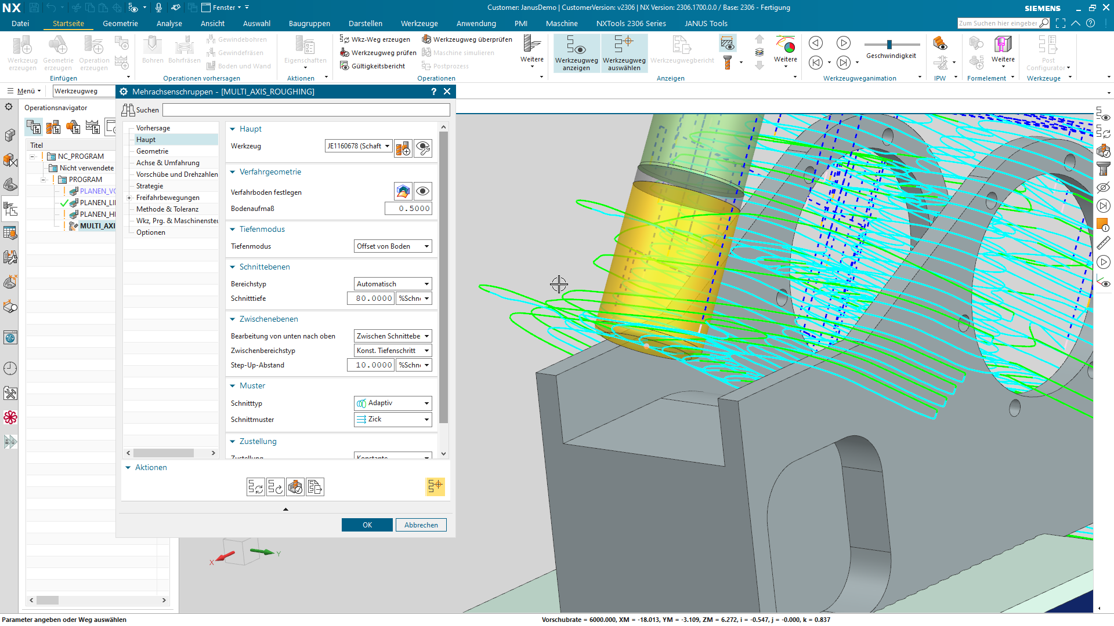Click Werkzeugweg prüfen command
The image size is (1114, 626).
coord(378,53)
